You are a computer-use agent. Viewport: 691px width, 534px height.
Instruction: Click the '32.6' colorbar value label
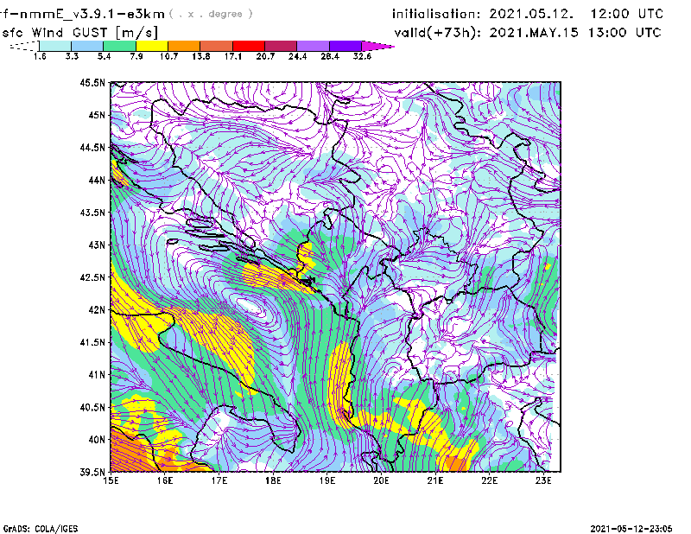362,56
